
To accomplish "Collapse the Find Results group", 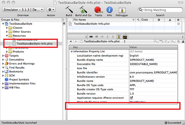I will (3, 68).
